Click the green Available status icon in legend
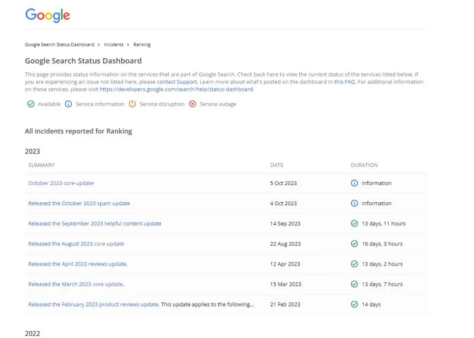 coord(31,104)
